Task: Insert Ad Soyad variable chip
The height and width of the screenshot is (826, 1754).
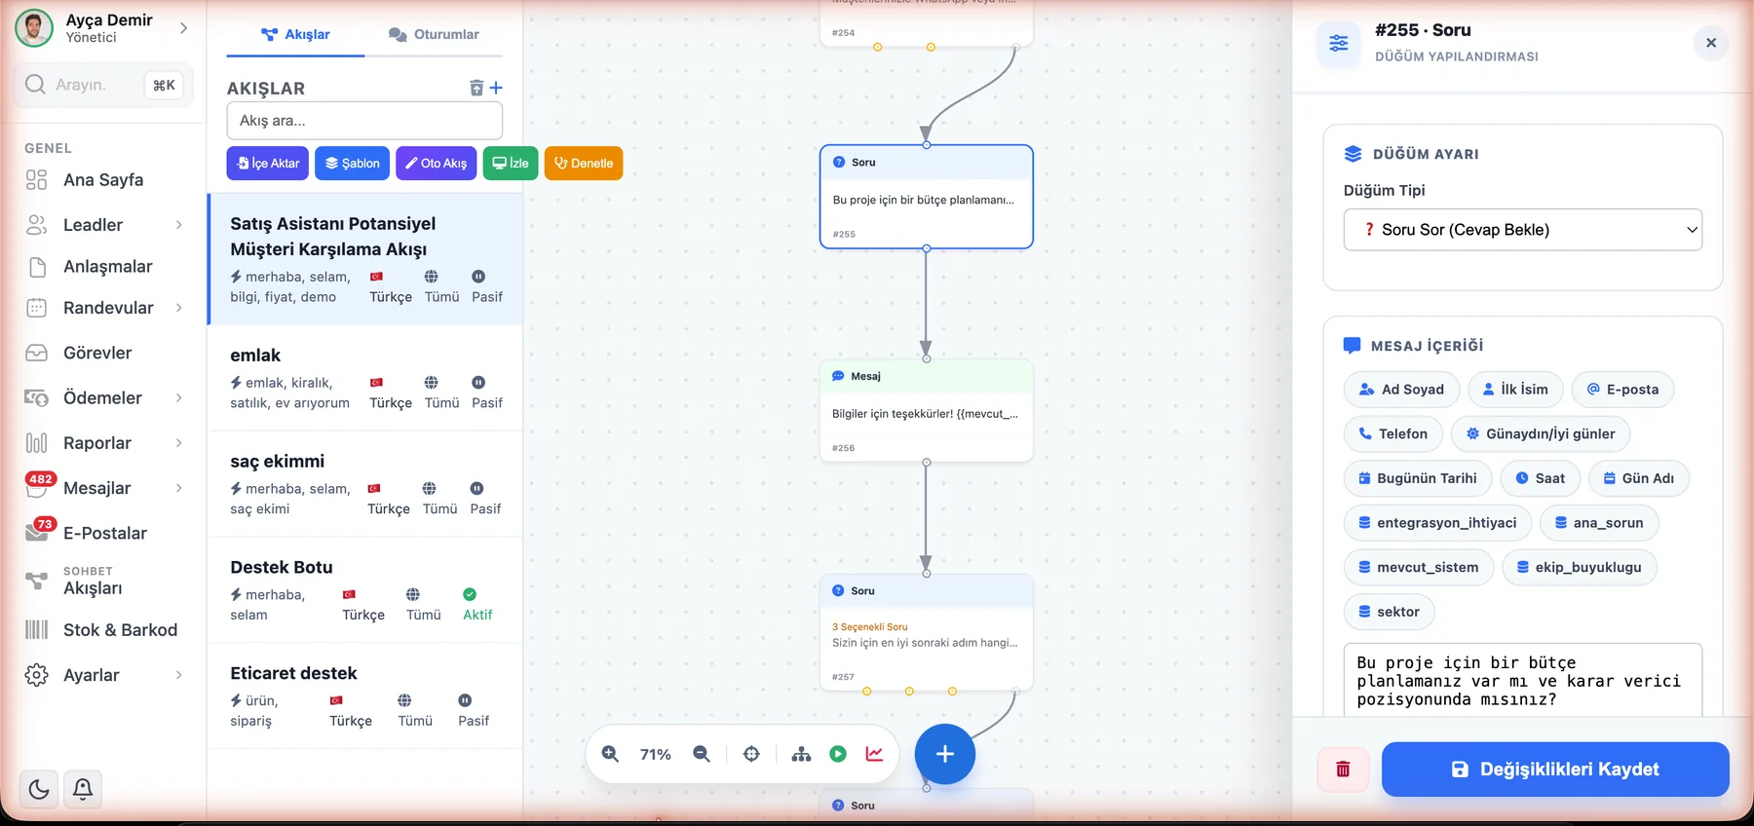Action: [x=1401, y=390]
